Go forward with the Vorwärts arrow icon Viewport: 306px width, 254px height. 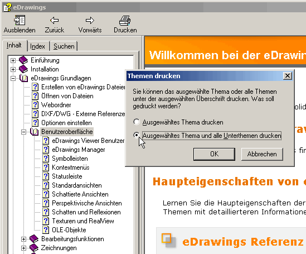coord(90,20)
